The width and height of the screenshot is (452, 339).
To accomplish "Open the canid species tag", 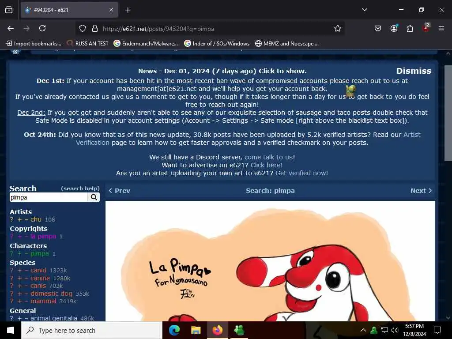I will 38,271.
